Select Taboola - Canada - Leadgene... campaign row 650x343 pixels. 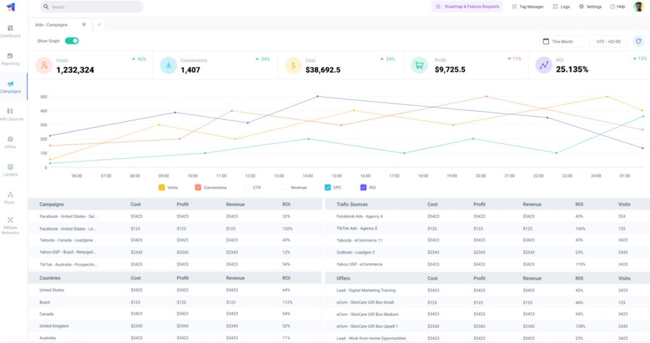[175, 240]
